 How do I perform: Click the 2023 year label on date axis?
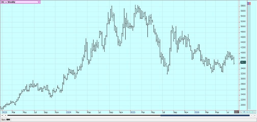4,112
